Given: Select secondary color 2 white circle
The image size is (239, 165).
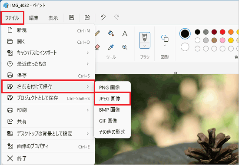Looking at the screenshot, I should (x=185, y=47).
